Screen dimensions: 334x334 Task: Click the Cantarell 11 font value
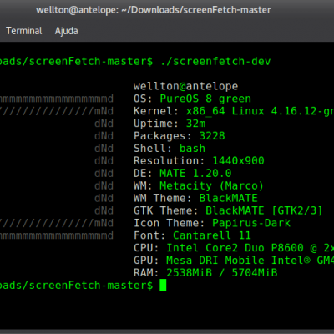pos(212,235)
